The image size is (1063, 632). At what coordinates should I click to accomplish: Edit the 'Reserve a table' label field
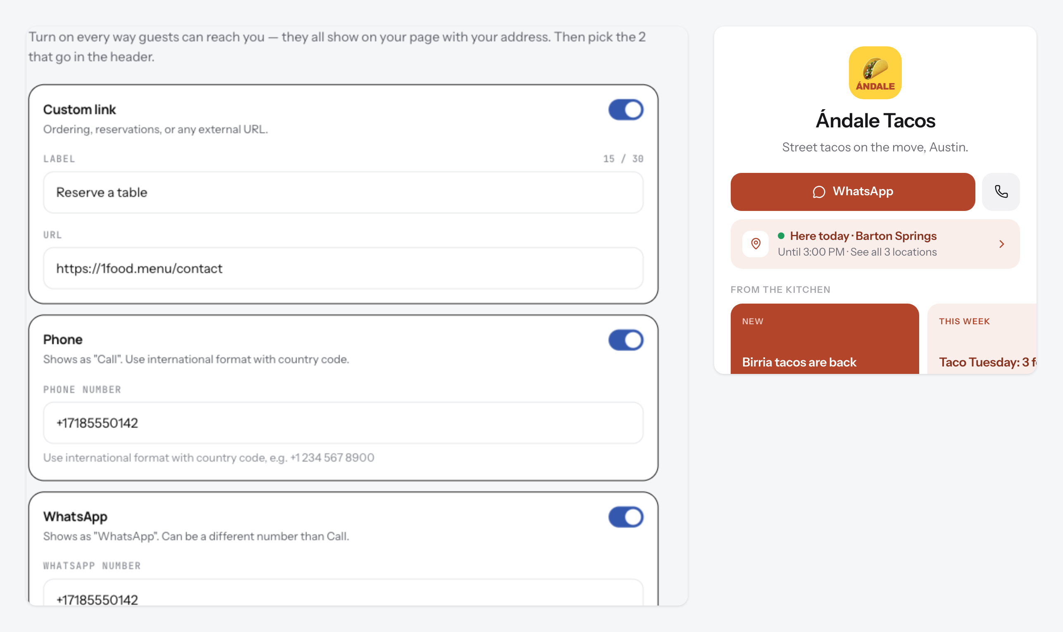[343, 192]
